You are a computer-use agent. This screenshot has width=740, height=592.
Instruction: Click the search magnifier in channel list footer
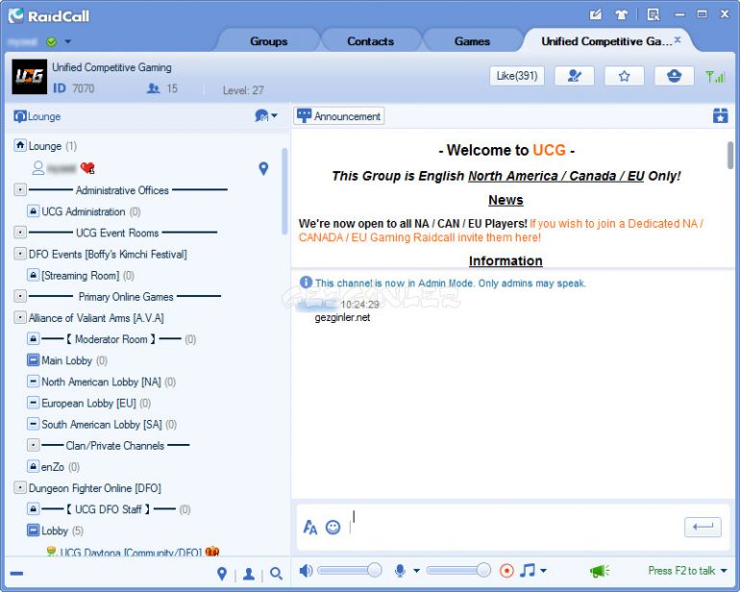276,574
